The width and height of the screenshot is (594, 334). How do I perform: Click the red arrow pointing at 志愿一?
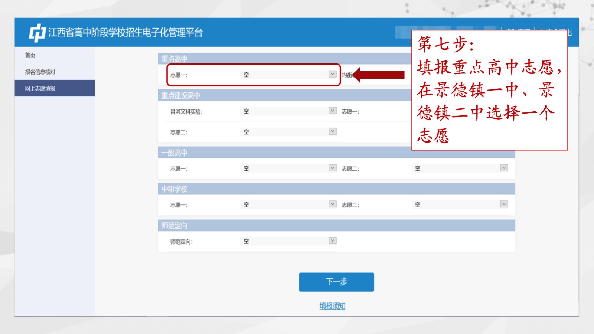[x=379, y=75]
